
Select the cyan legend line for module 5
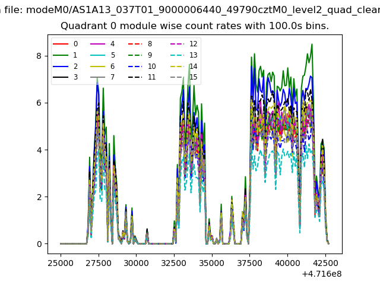97,55
